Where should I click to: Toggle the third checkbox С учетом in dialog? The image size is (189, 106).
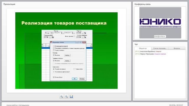pos(54,50)
